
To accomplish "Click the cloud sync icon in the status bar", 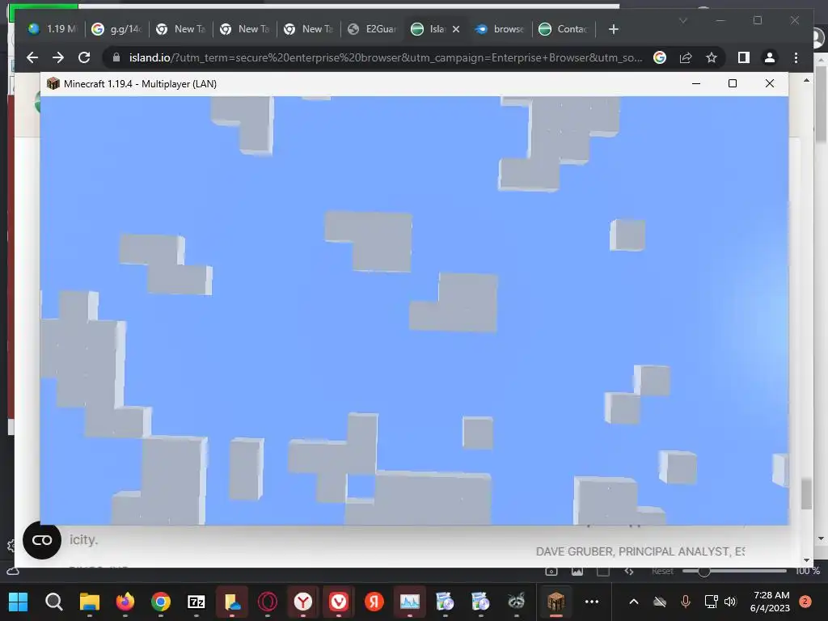I will tap(13, 571).
